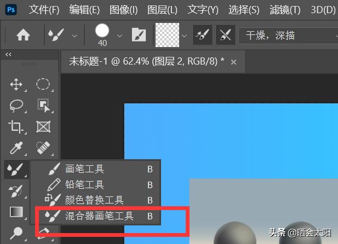Choose 混合器画笔工具 from the flyout
The height and width of the screenshot is (244, 338).
pos(99,216)
